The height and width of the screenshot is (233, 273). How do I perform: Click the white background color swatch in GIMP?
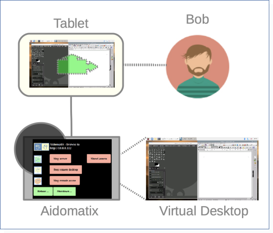(x=158, y=165)
